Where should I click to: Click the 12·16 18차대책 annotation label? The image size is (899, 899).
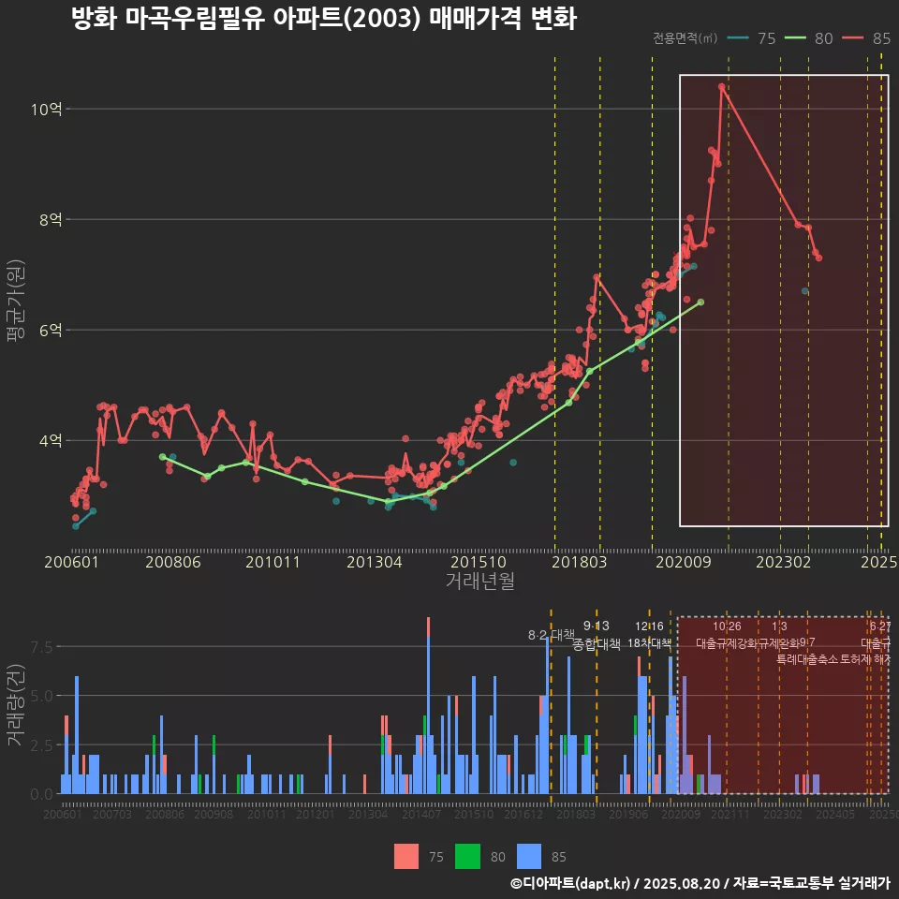pos(649,635)
